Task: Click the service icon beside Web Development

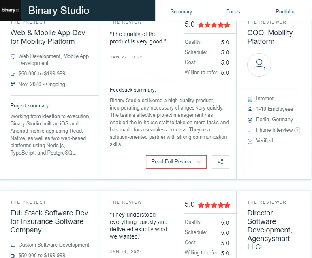Action: [13, 56]
